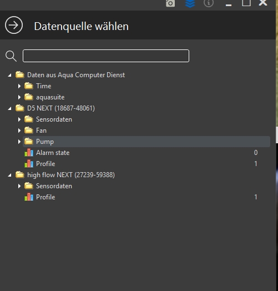The height and width of the screenshot is (291, 278).
Task: Expand the Fan folder arrow
Action: [x=19, y=131]
